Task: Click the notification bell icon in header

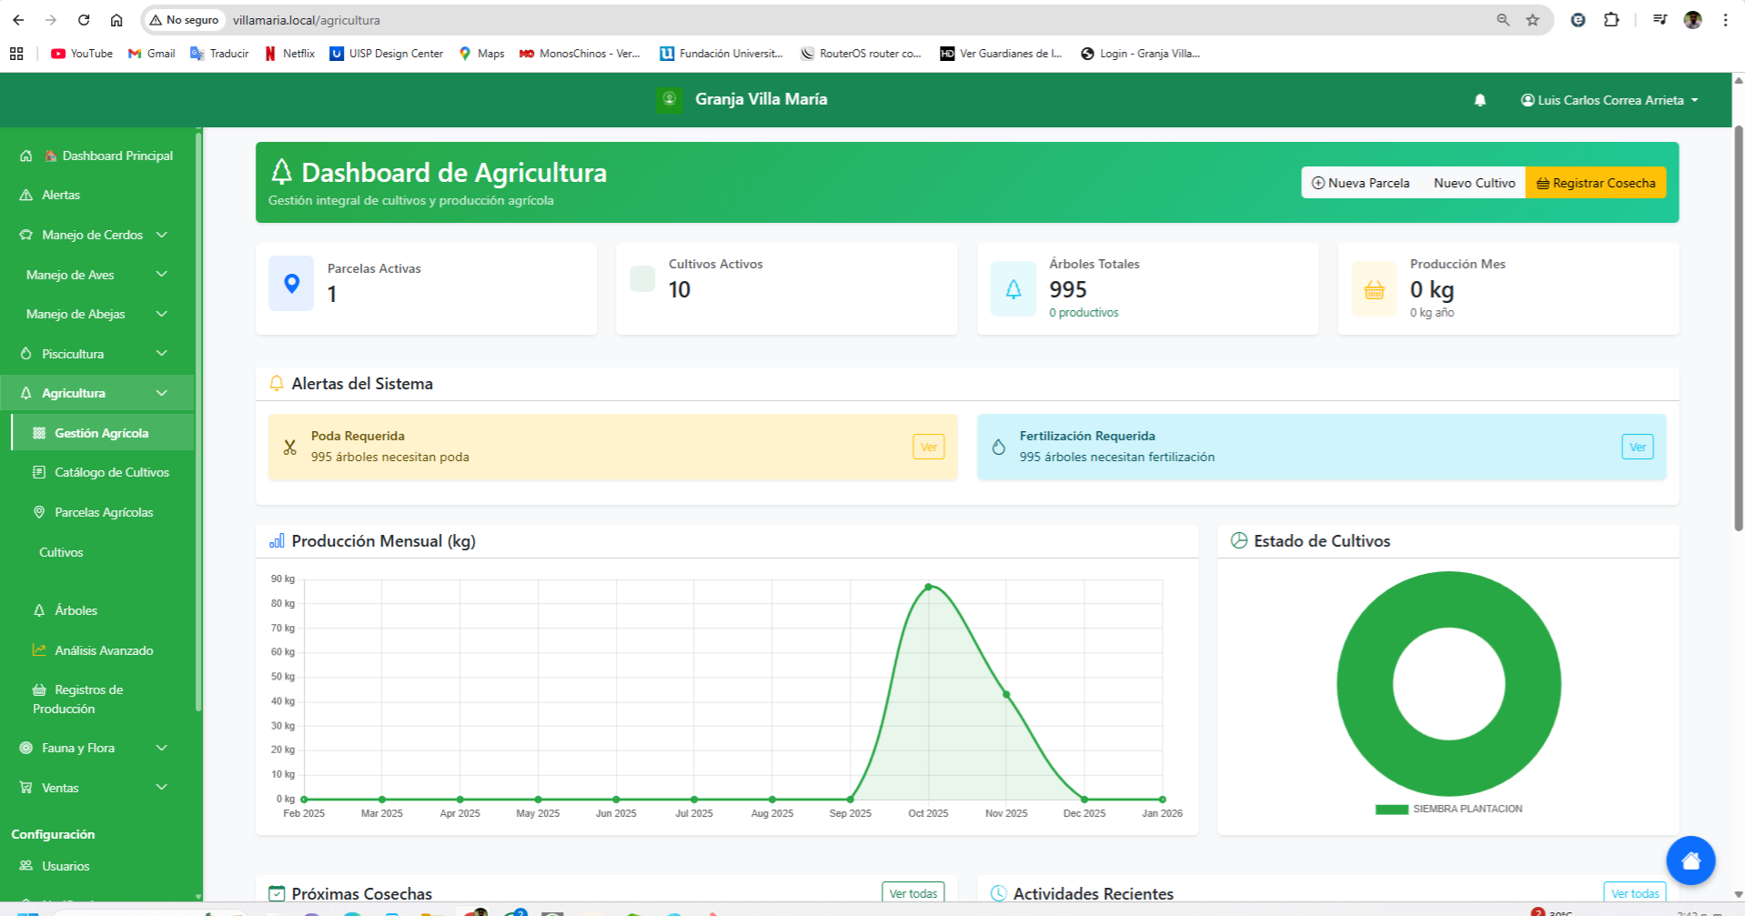Action: pyautogui.click(x=1479, y=100)
